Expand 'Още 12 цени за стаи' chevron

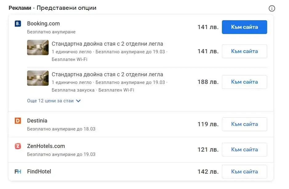click(78, 101)
